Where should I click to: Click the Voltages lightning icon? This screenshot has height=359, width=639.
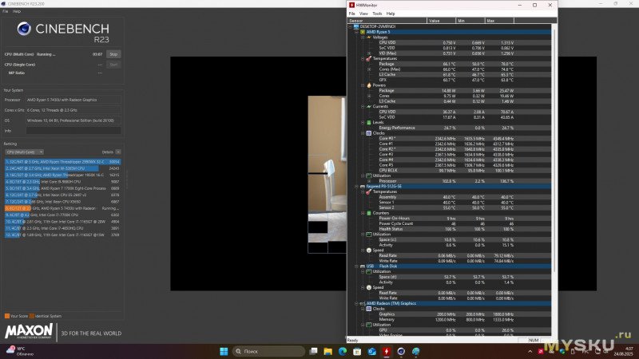[x=369, y=37]
